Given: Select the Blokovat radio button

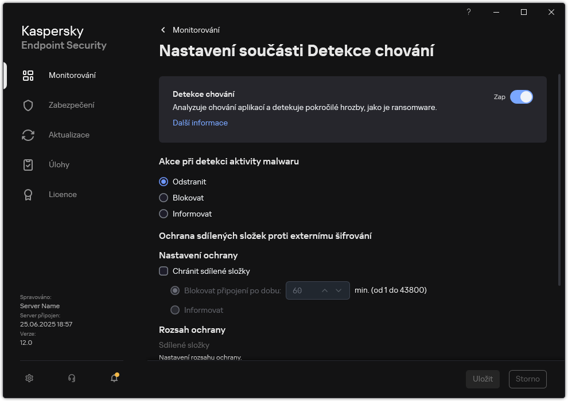Looking at the screenshot, I should [x=162, y=198].
